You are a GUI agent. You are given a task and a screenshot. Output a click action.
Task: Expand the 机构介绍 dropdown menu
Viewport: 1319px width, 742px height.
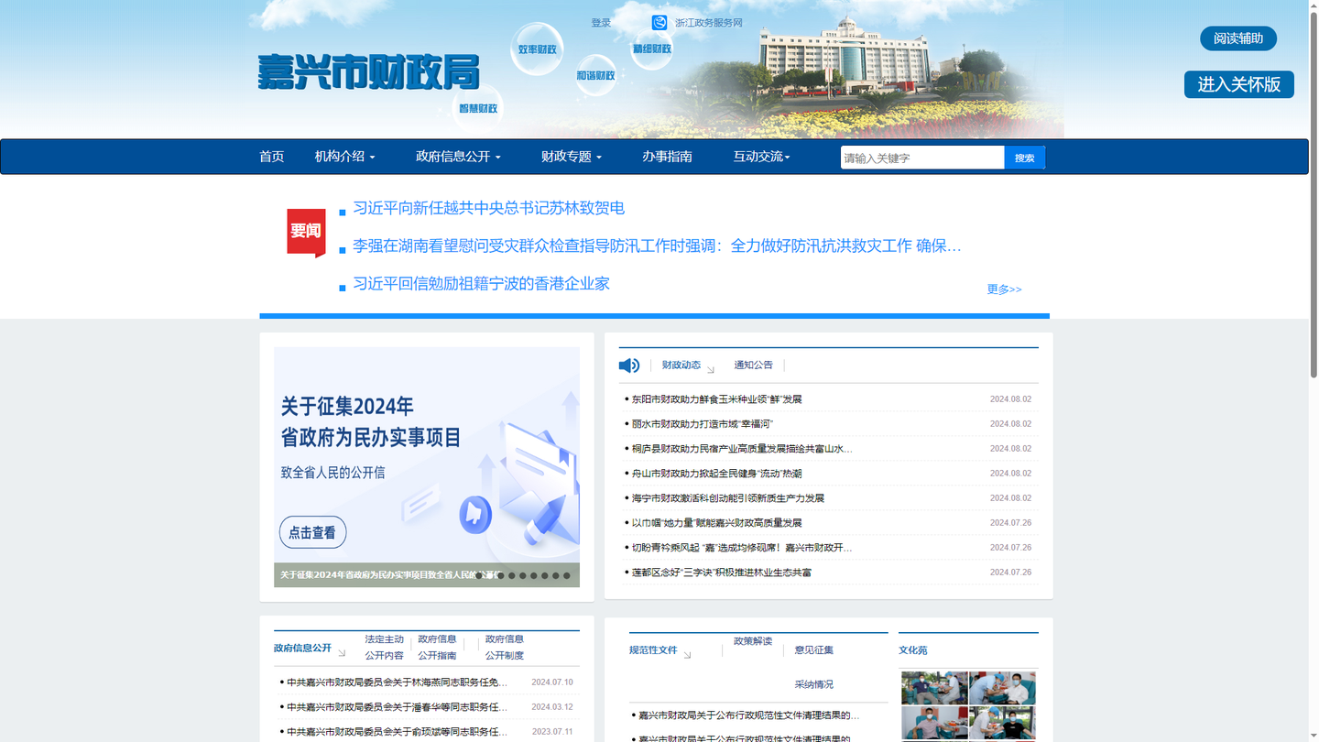344,157
